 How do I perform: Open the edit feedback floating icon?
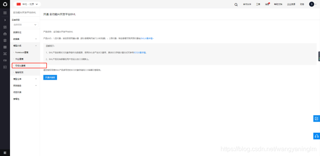click(317, 119)
